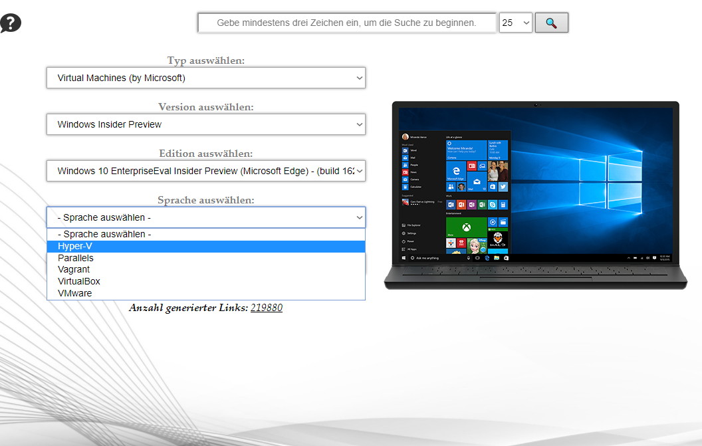Click the magnifying glass search button
This screenshot has width=702, height=446.
coord(552,23)
